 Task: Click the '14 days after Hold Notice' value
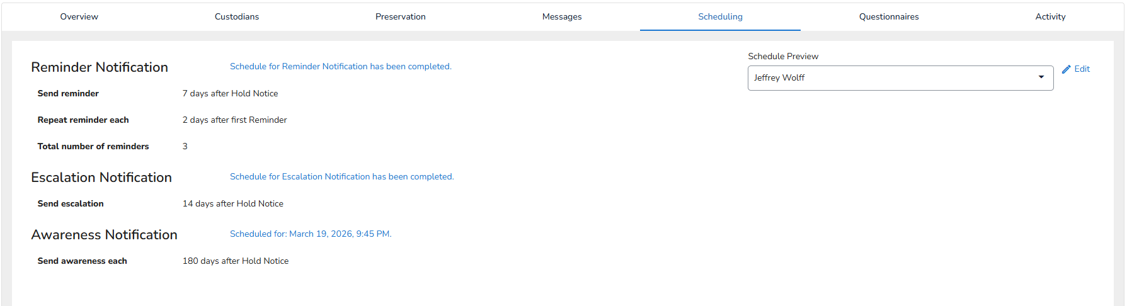[232, 204]
